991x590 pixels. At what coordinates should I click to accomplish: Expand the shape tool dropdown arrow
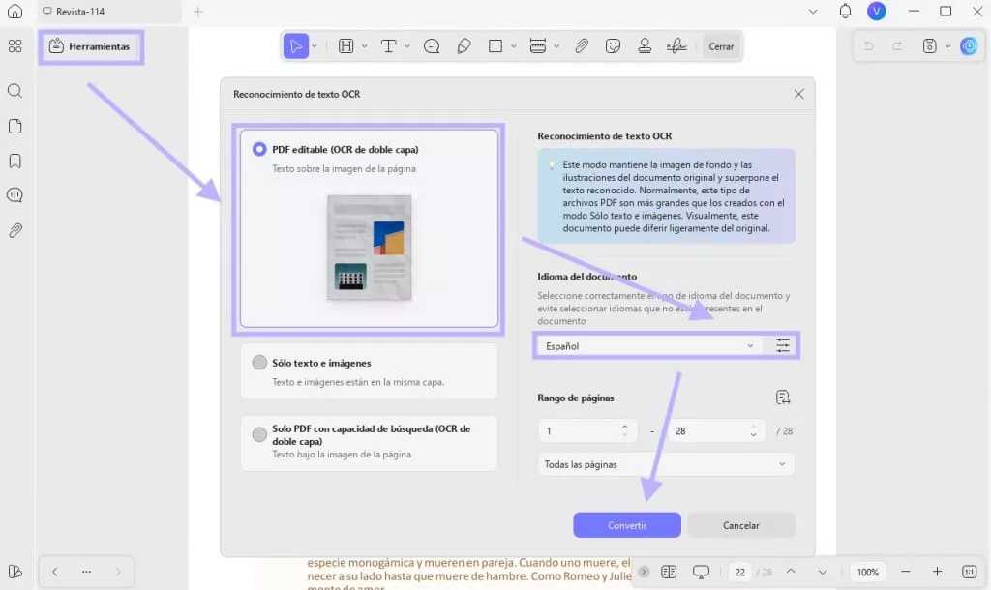coord(513,46)
